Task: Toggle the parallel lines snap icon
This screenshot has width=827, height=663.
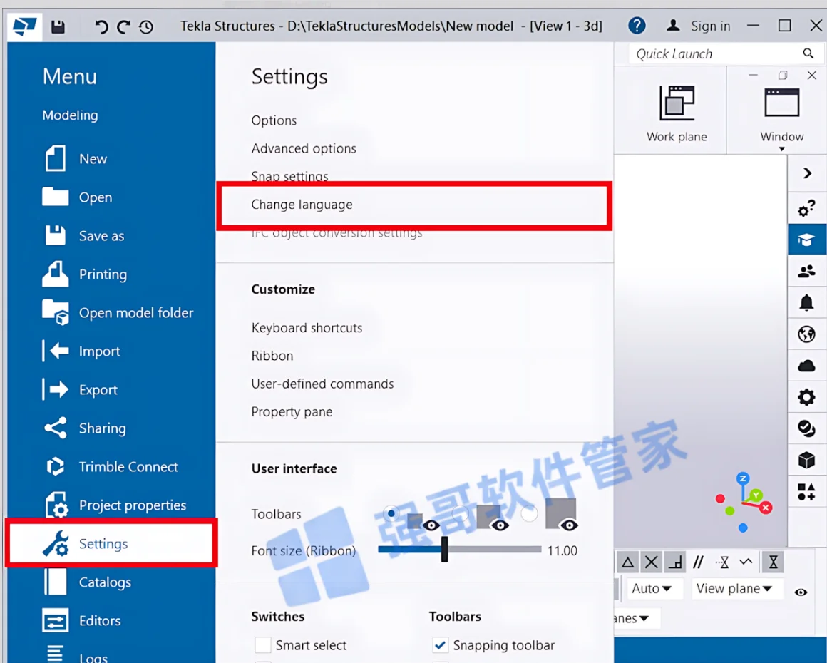Action: point(698,562)
